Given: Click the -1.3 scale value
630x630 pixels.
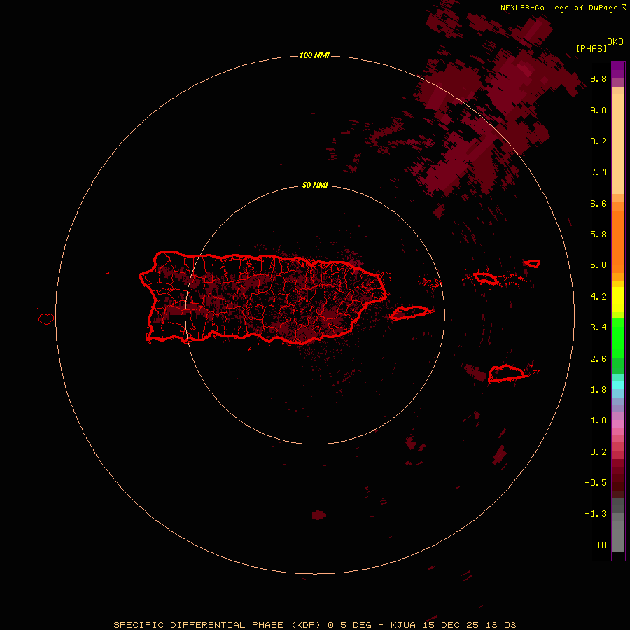Looking at the screenshot, I should coord(596,514).
